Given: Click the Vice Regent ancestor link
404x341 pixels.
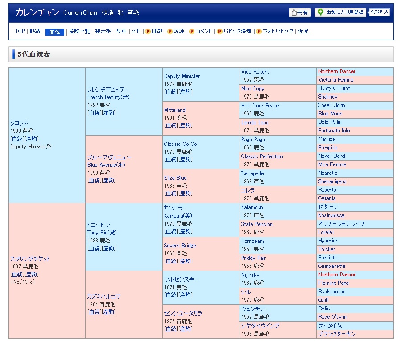Looking at the screenshot, I should point(255,72).
